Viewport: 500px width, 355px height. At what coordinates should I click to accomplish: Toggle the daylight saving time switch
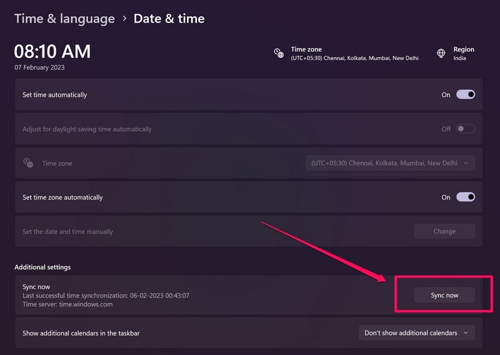466,129
